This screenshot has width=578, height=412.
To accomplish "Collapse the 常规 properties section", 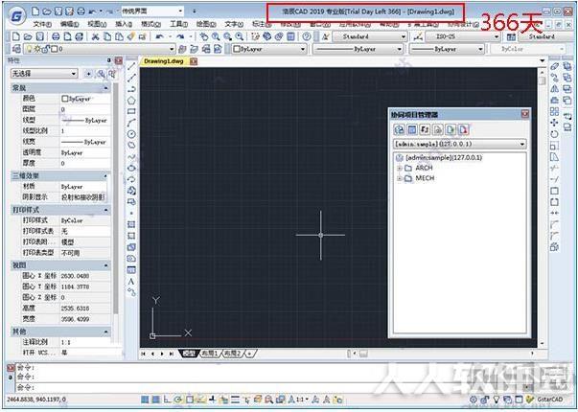I will (x=105, y=88).
